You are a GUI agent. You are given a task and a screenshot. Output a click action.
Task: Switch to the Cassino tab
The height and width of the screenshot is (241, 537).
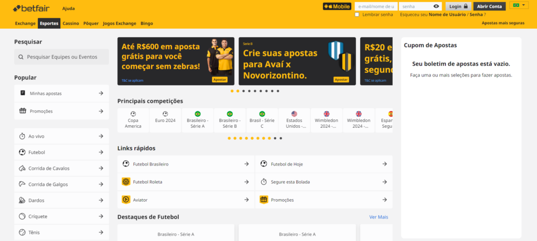click(x=71, y=24)
